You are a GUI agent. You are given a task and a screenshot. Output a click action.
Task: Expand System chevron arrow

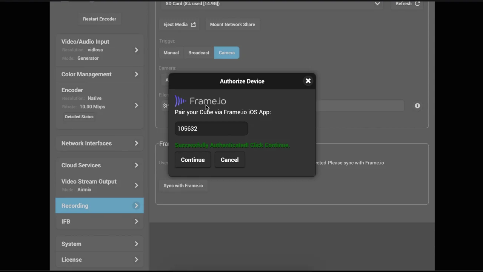point(137,244)
